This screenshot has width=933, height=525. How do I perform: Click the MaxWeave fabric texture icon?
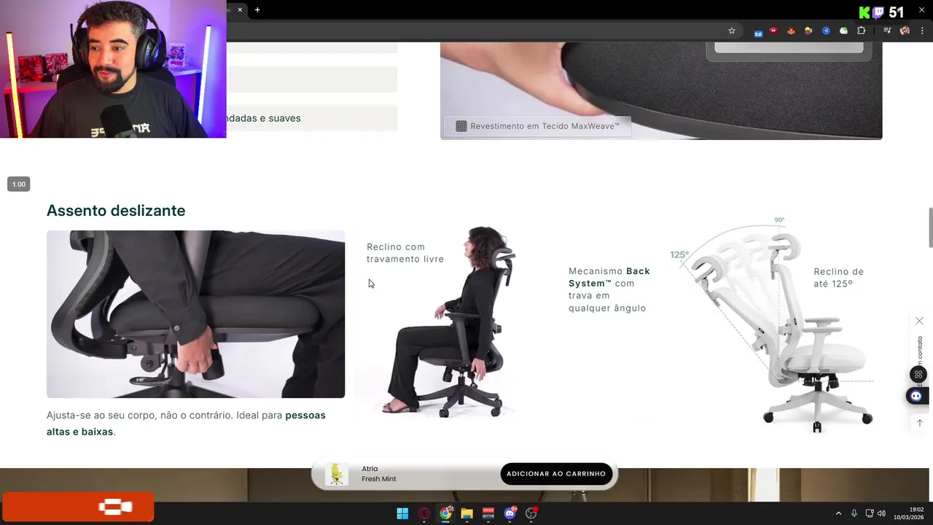(461, 126)
